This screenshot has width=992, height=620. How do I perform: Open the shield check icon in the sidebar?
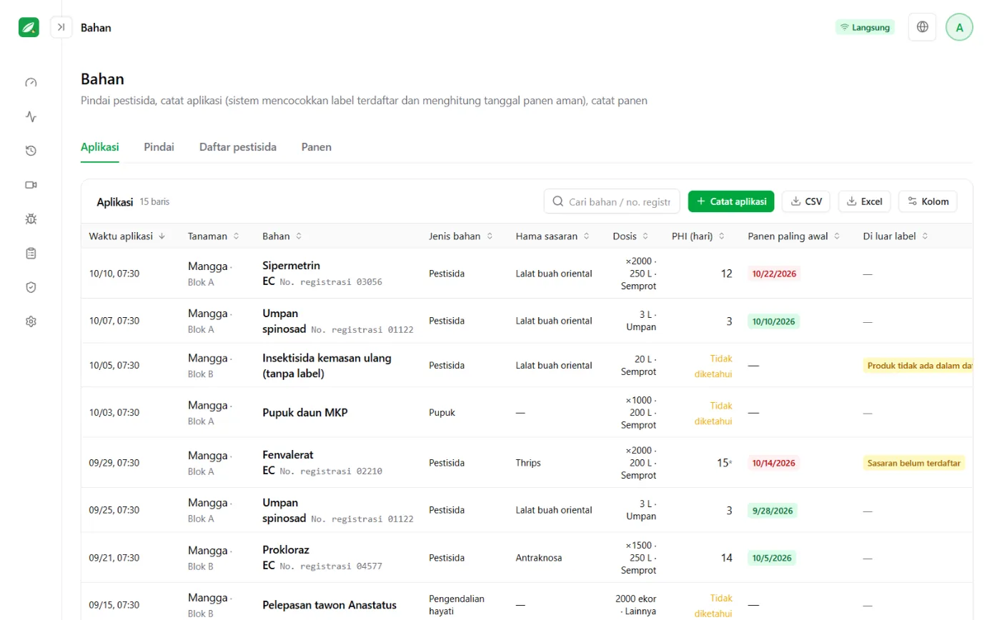[31, 287]
